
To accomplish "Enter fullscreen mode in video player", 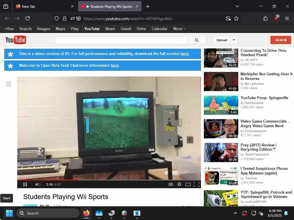I will (x=196, y=185).
